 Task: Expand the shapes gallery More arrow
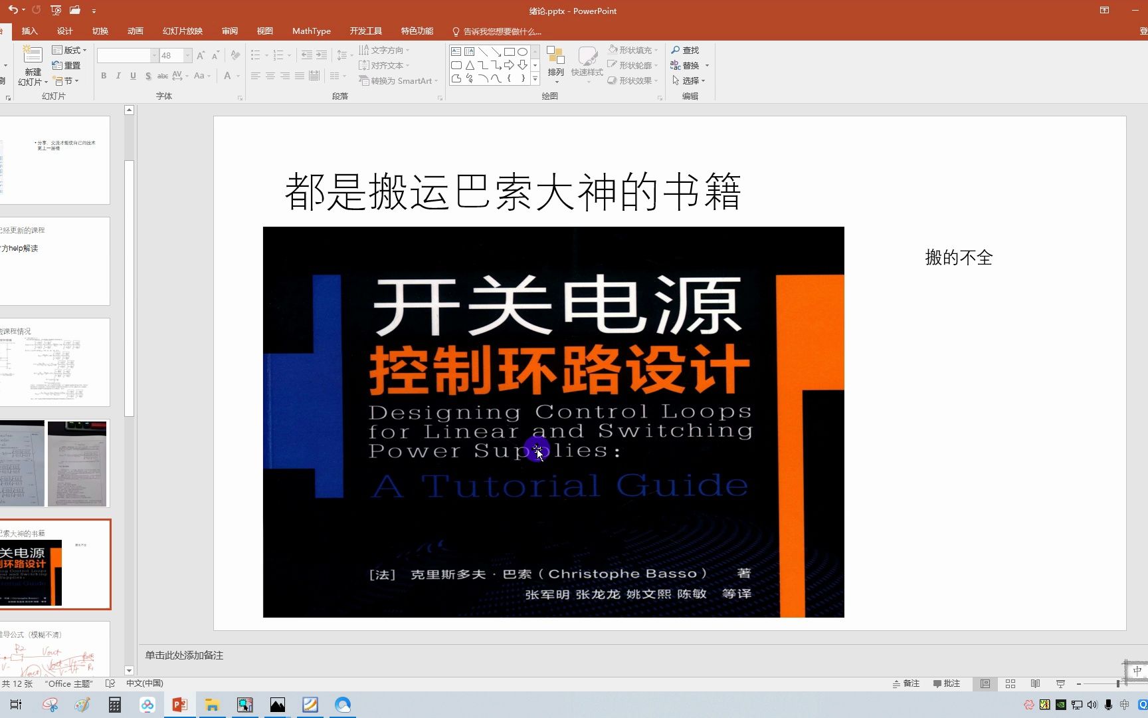[535, 78]
